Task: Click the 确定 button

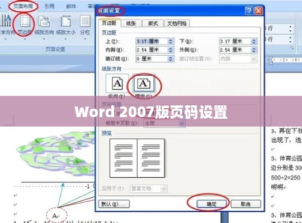Action: click(x=211, y=204)
